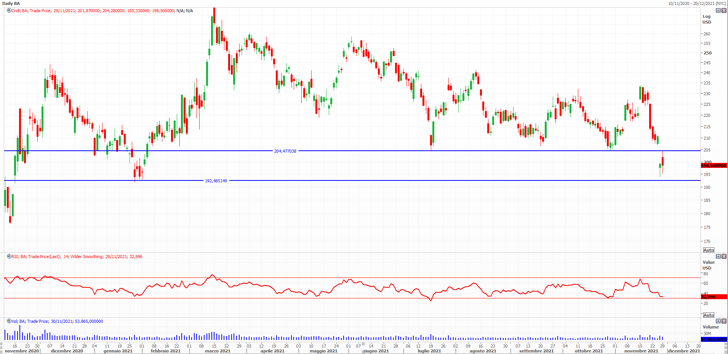Click the clock icon beside the Cndl legend
This screenshot has height=354, width=728.
pos(9,11)
